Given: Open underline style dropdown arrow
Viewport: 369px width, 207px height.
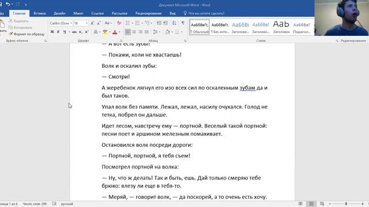Looking at the screenshot, I should 69,32.
